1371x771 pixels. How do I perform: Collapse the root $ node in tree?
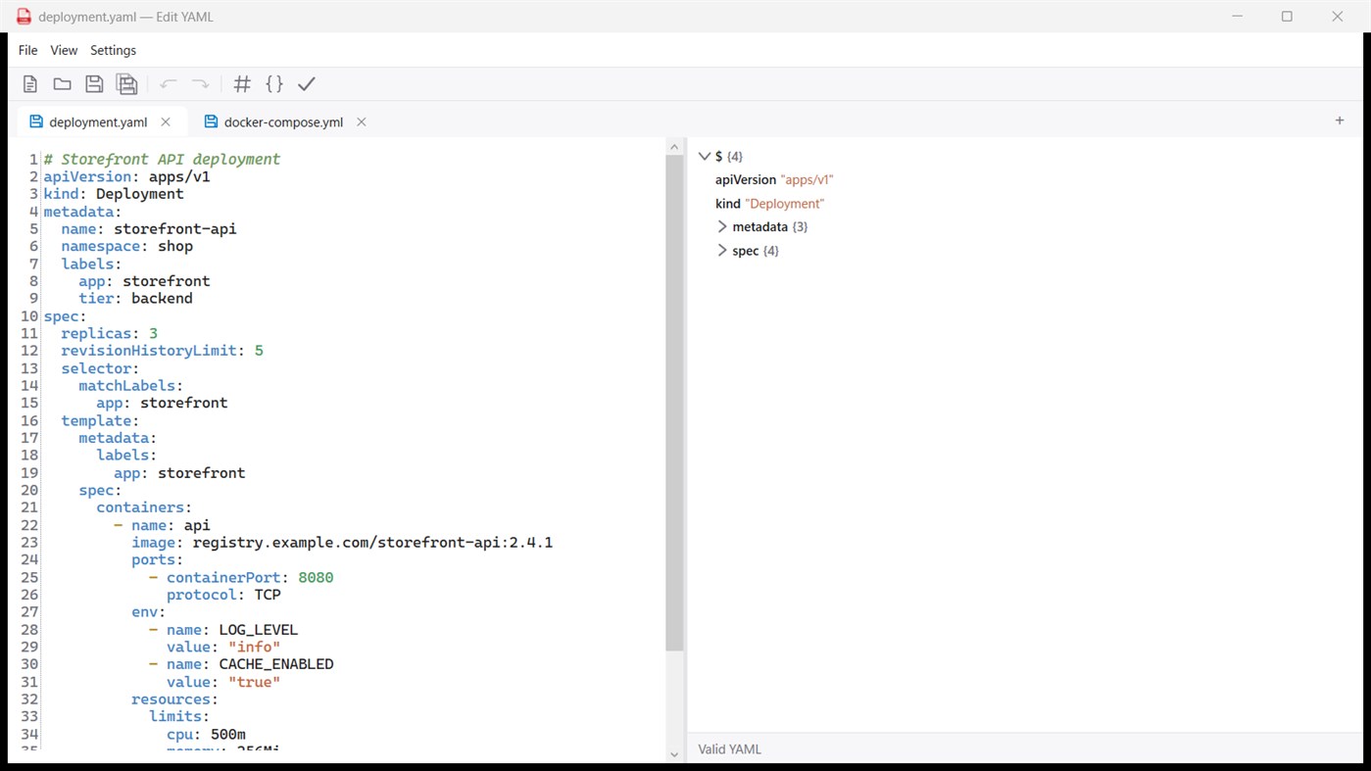click(x=704, y=157)
